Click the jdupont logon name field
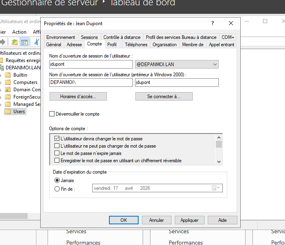 [x=91, y=64]
